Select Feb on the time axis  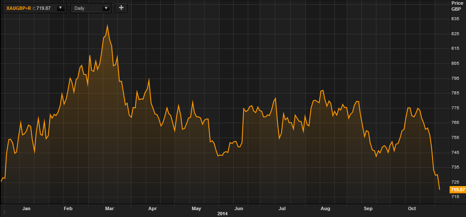[x=68, y=209]
